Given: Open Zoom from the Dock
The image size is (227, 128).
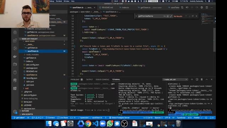Looking at the screenshot, I should [103, 124].
